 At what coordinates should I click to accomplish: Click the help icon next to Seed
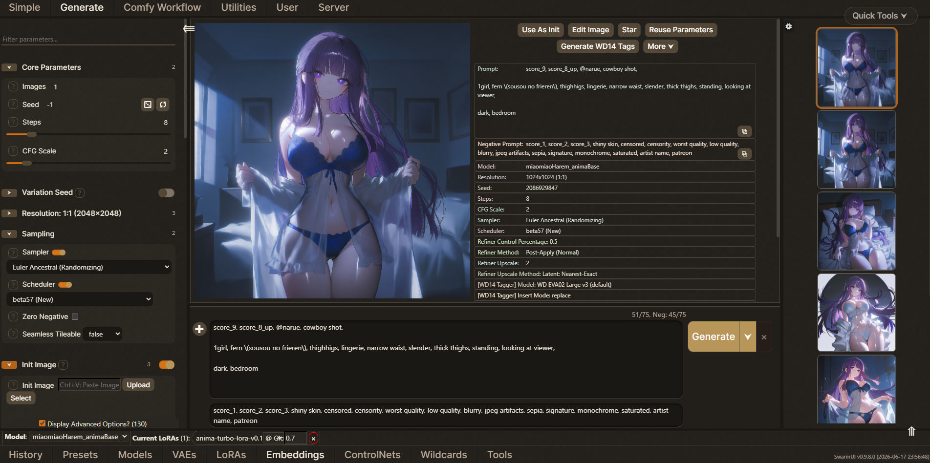13,105
